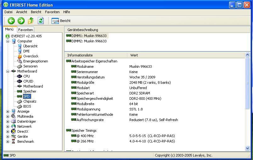The image size is (253, 160).
Task: Expand the DirectX branch
Action: click(8, 131)
